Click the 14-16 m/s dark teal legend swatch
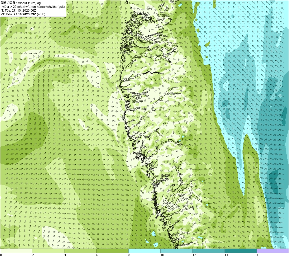The height and width of the screenshot is (257, 289). click(x=240, y=251)
